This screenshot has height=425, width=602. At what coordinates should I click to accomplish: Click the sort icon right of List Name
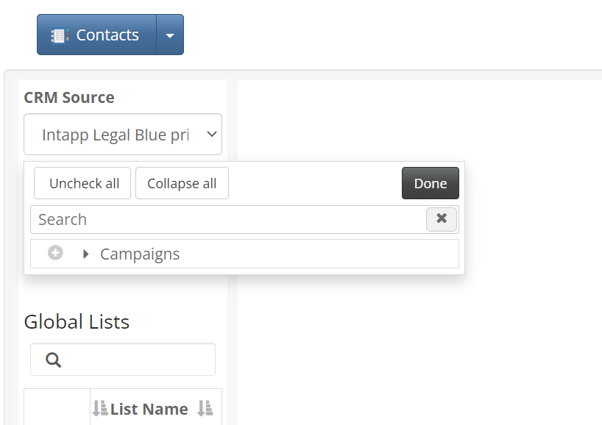pos(205,408)
